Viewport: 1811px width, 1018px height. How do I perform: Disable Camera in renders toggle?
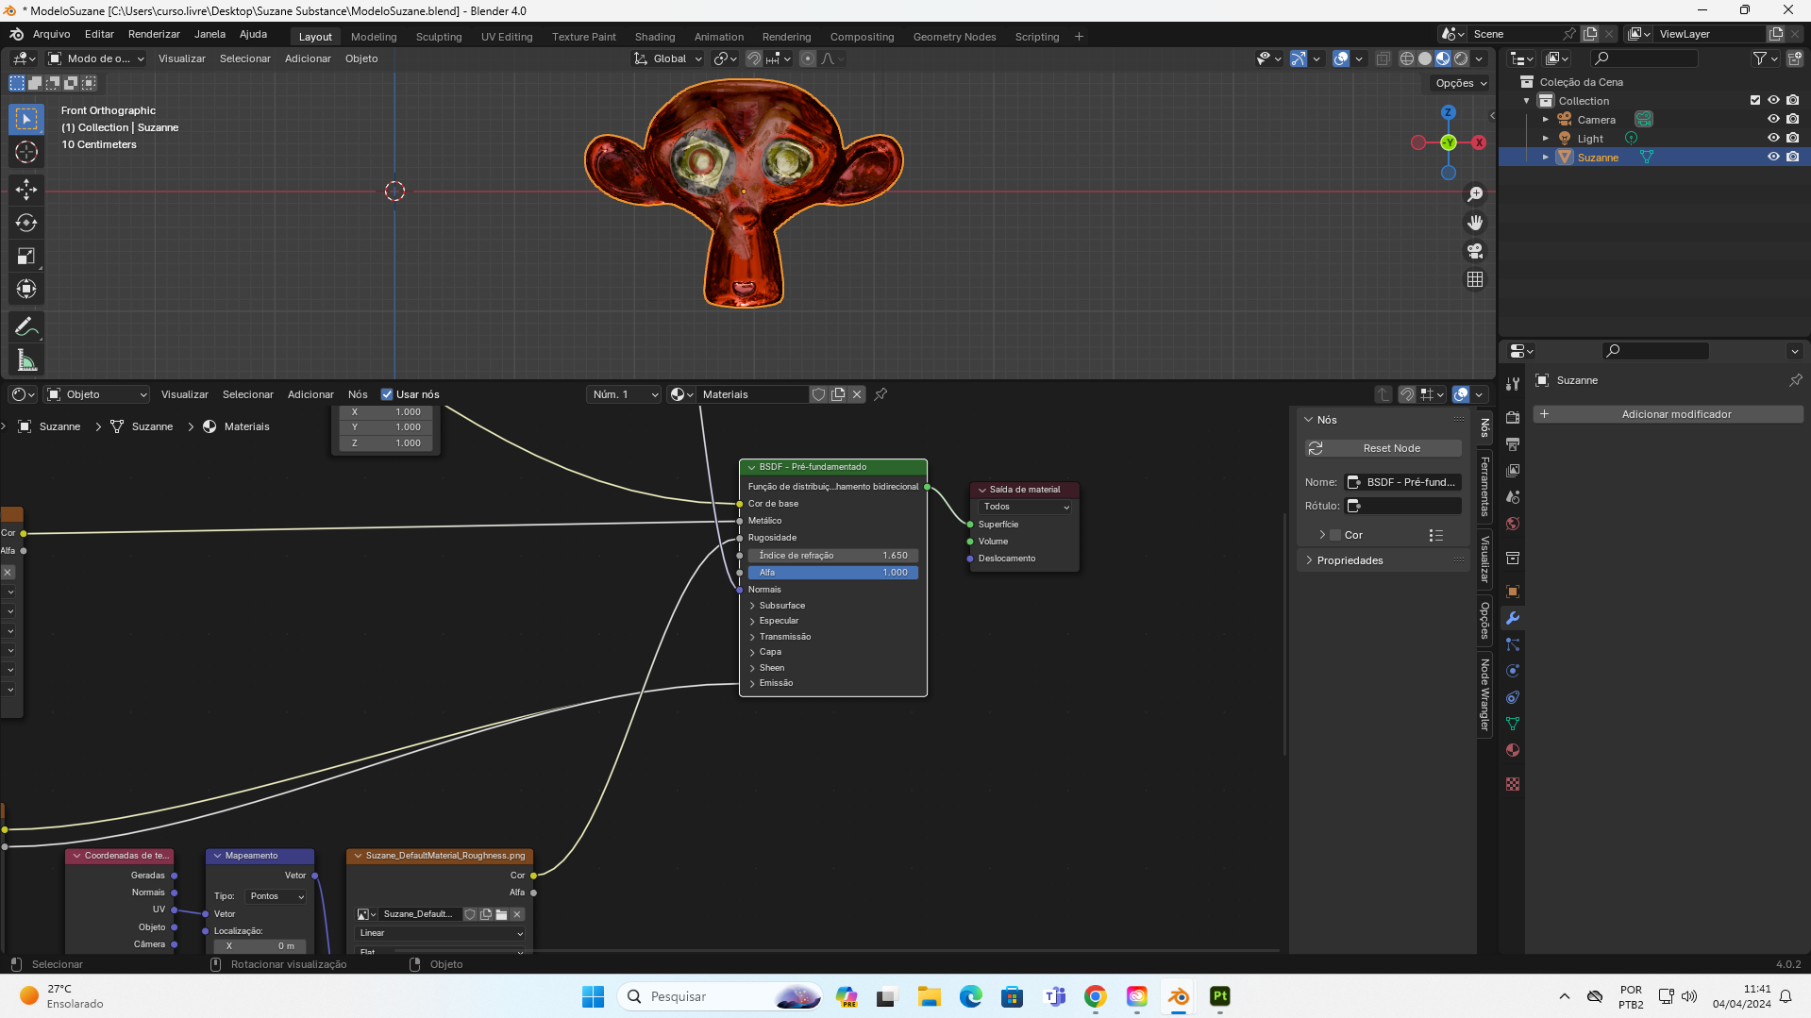(1792, 119)
